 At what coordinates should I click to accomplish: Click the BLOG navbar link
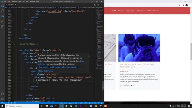click(x=133, y=11)
